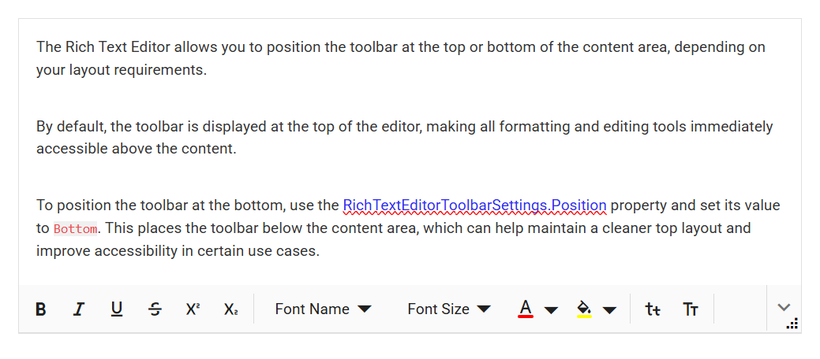Open the Font Size dropdown

449,309
